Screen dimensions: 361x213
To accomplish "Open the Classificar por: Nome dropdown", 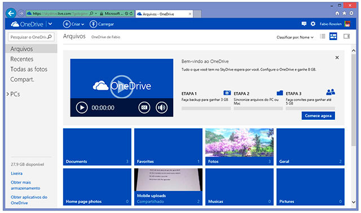I will coord(295,37).
